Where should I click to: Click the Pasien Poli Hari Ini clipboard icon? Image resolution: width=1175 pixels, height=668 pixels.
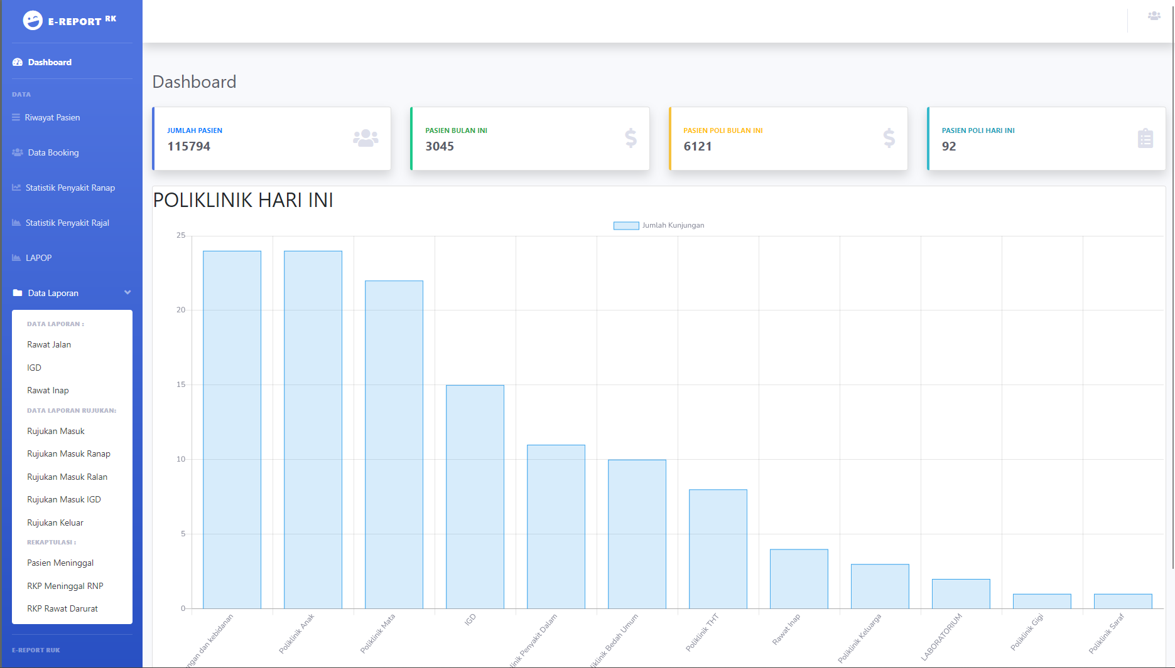pyautogui.click(x=1145, y=139)
